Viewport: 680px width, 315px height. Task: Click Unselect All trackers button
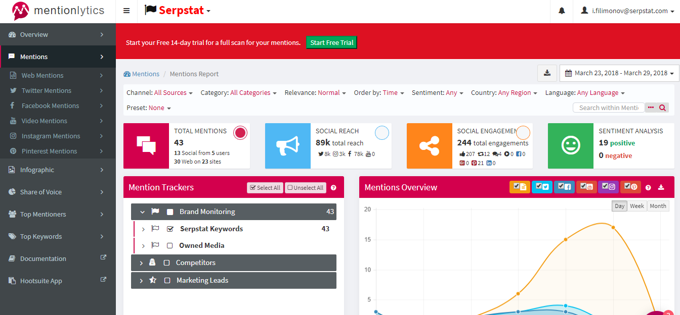click(306, 188)
